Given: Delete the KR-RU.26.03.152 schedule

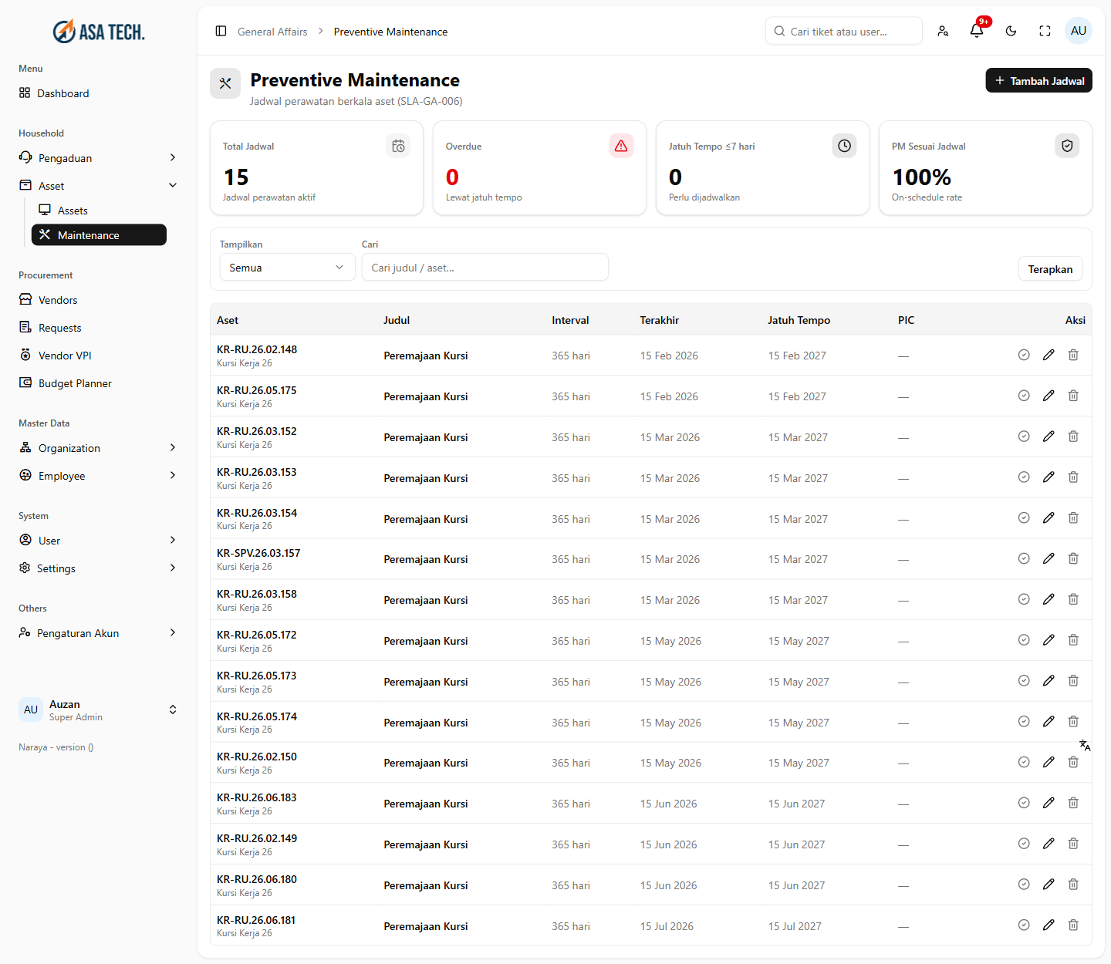Looking at the screenshot, I should coord(1073,436).
